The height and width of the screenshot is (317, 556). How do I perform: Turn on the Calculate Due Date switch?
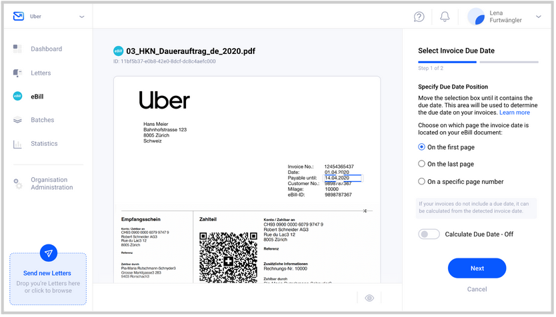pos(429,234)
